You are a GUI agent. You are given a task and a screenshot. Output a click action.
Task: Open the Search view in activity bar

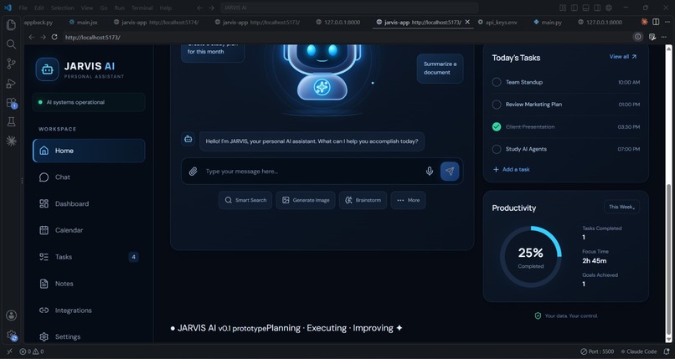[11, 44]
